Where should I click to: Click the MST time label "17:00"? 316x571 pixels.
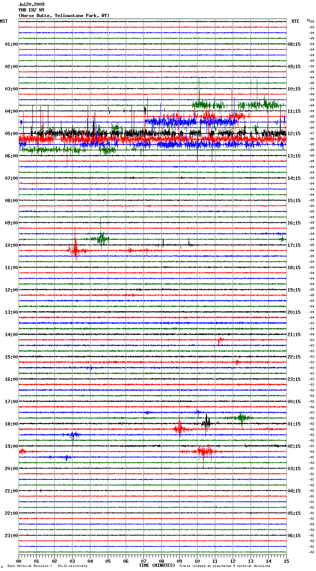pyautogui.click(x=12, y=402)
